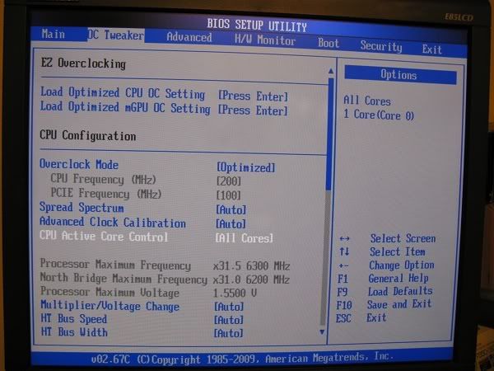Select CPU Active Core Control item
Image resolution: width=494 pixels, height=371 pixels.
click(x=104, y=236)
